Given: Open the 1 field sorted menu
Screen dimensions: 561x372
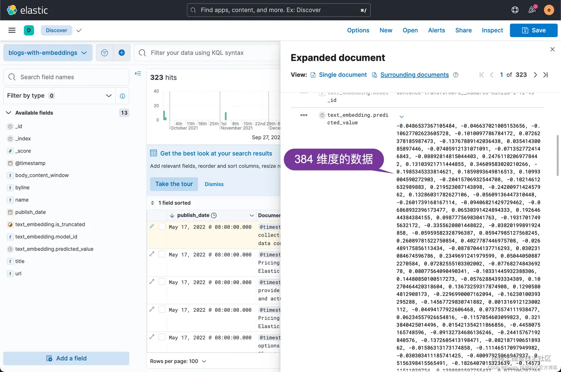Looking at the screenshot, I should tap(171, 203).
